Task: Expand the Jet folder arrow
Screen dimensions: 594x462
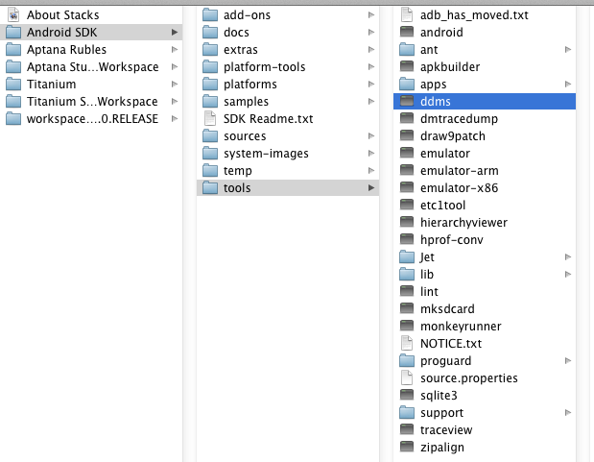Action: (568, 257)
